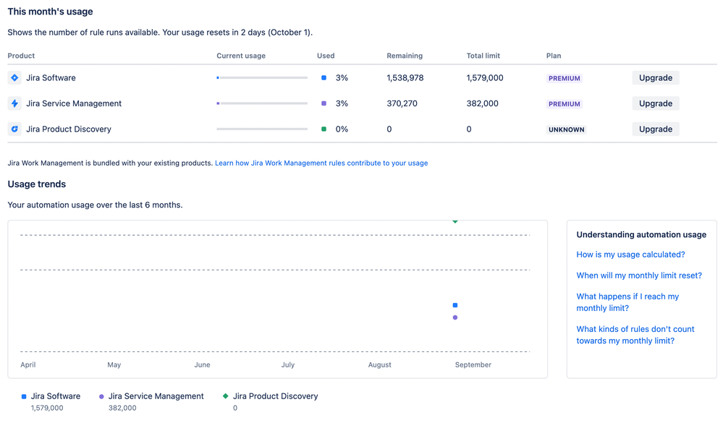Click blue square beside Jira Software 3%
This screenshot has width=723, height=423.
coord(324,78)
